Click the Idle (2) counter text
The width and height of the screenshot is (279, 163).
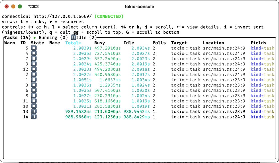click(87, 38)
